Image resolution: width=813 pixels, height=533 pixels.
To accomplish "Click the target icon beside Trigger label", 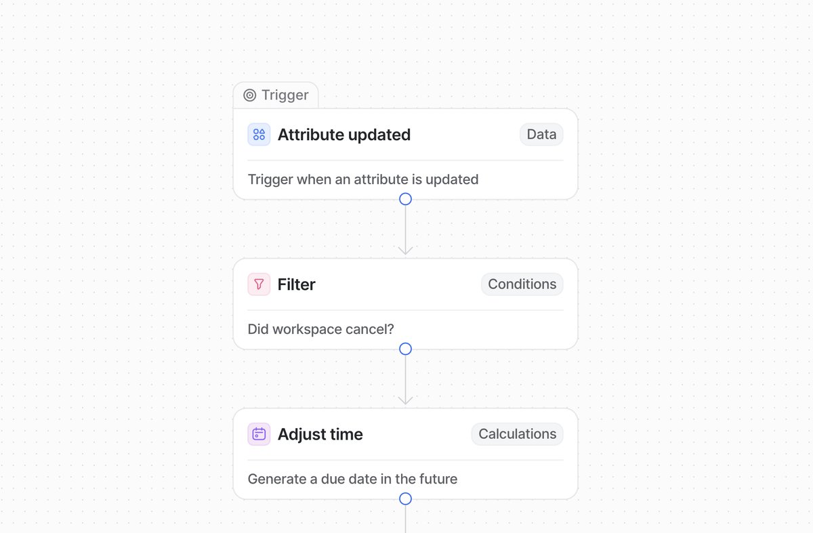I will pyautogui.click(x=249, y=95).
